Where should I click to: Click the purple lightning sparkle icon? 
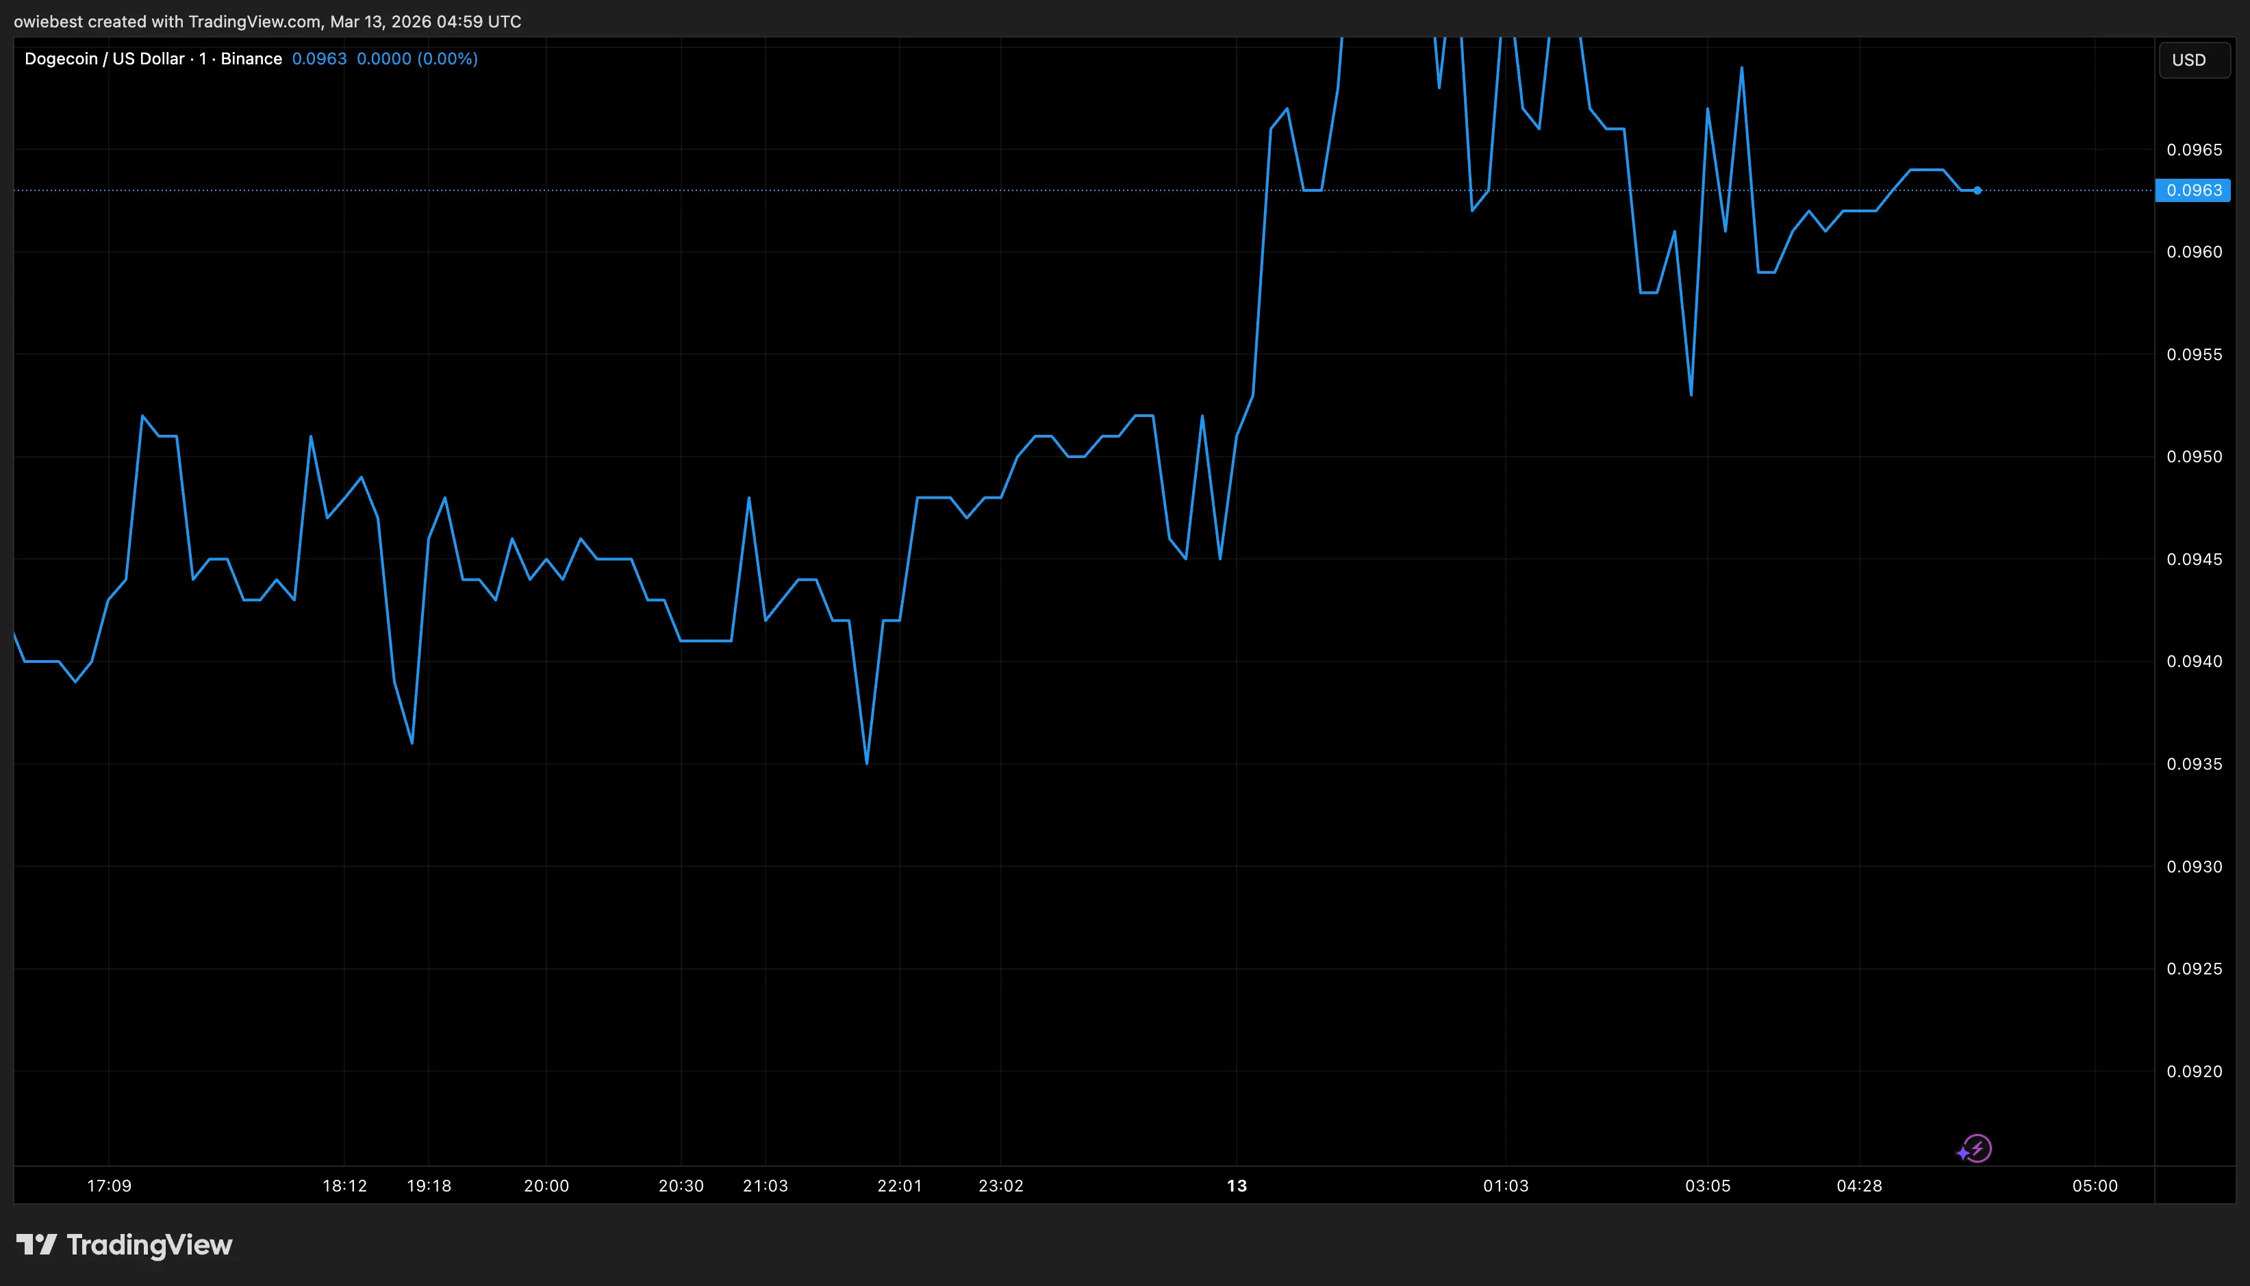[1975, 1149]
